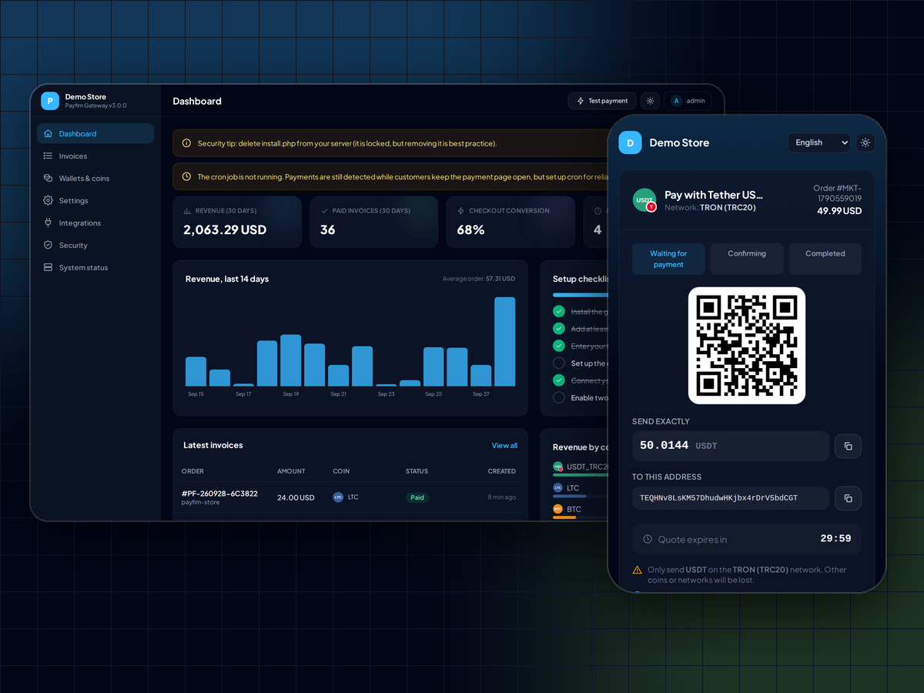Click the BTC orange revenue bar

564,517
